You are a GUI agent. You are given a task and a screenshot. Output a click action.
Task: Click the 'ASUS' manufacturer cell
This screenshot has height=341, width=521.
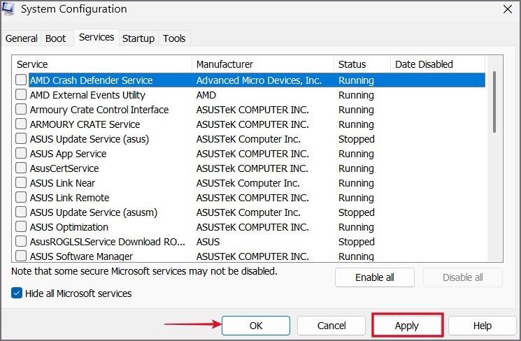point(208,242)
